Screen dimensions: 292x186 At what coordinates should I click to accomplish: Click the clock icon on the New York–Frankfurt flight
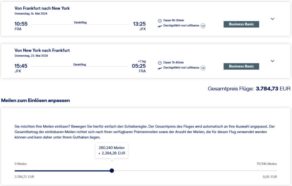160,62
